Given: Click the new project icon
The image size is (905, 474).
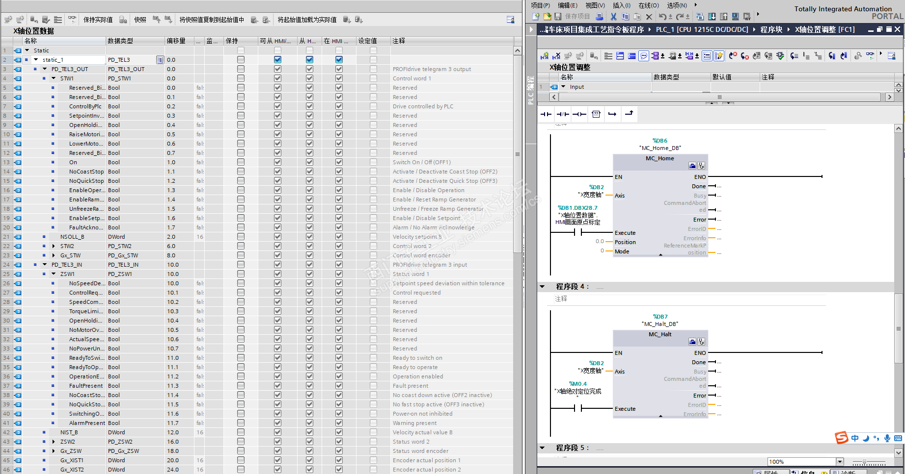Looking at the screenshot, I should pos(536,17).
